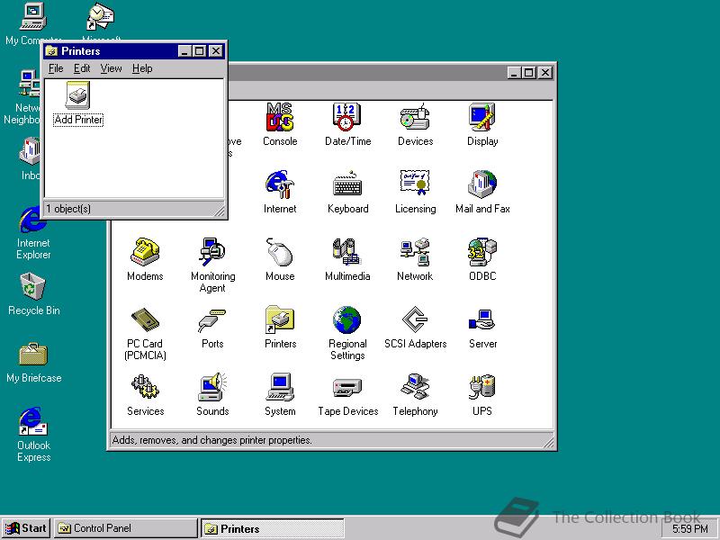Select the Keyboard control panel icon

(347, 184)
